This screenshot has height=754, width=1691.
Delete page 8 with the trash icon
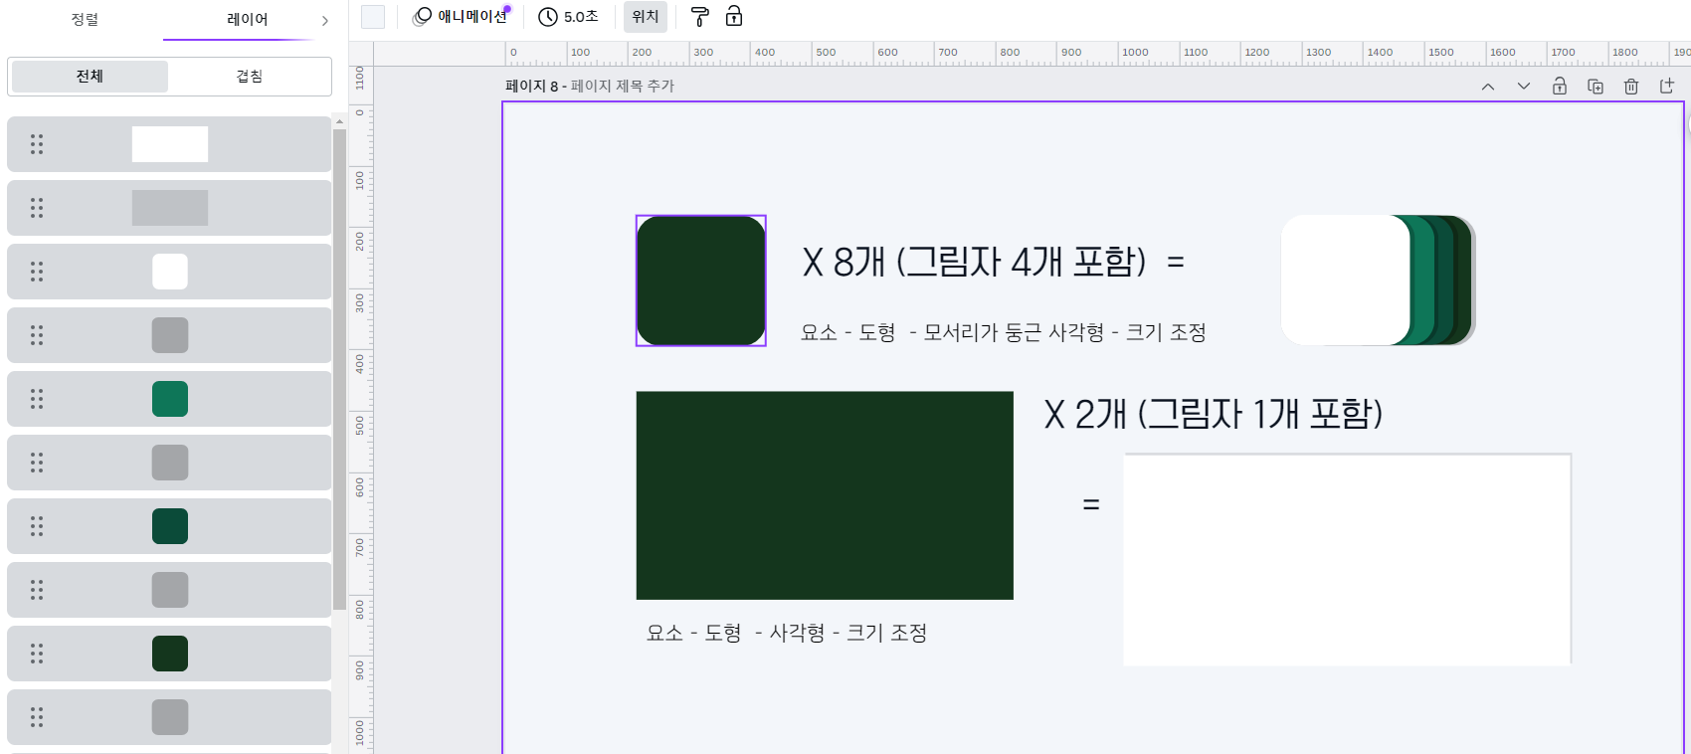1631,87
